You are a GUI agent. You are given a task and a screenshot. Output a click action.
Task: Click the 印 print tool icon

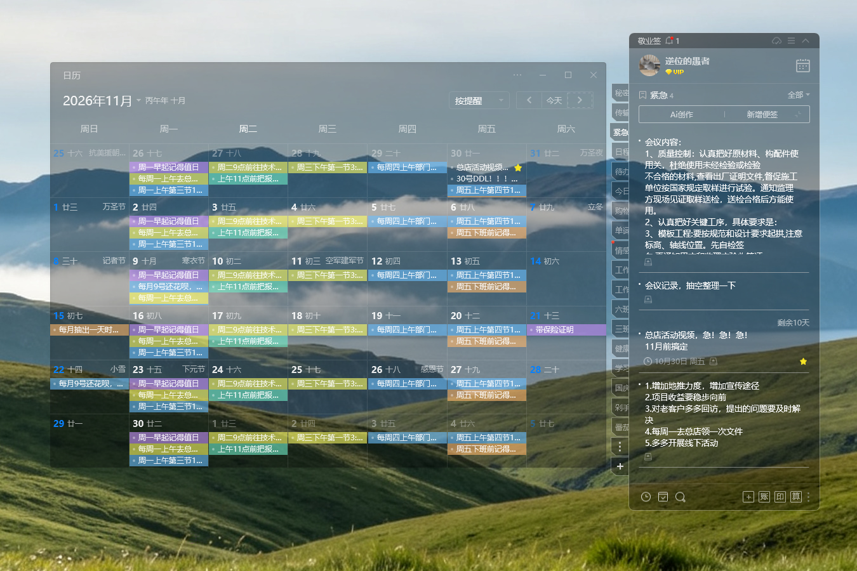pyautogui.click(x=780, y=497)
